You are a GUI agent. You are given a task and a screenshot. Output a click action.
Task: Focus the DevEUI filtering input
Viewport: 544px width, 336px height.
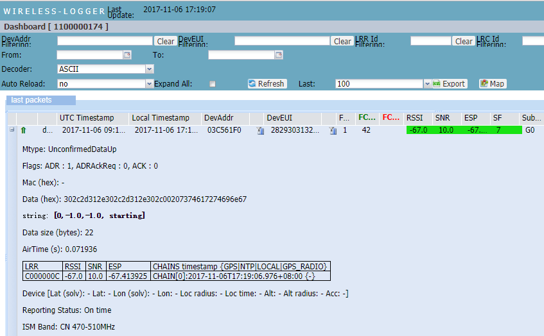tap(282, 41)
